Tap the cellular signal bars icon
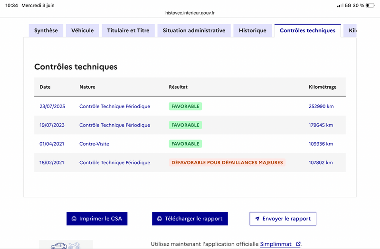Viewport: 380px width, 249px height. click(340, 5)
